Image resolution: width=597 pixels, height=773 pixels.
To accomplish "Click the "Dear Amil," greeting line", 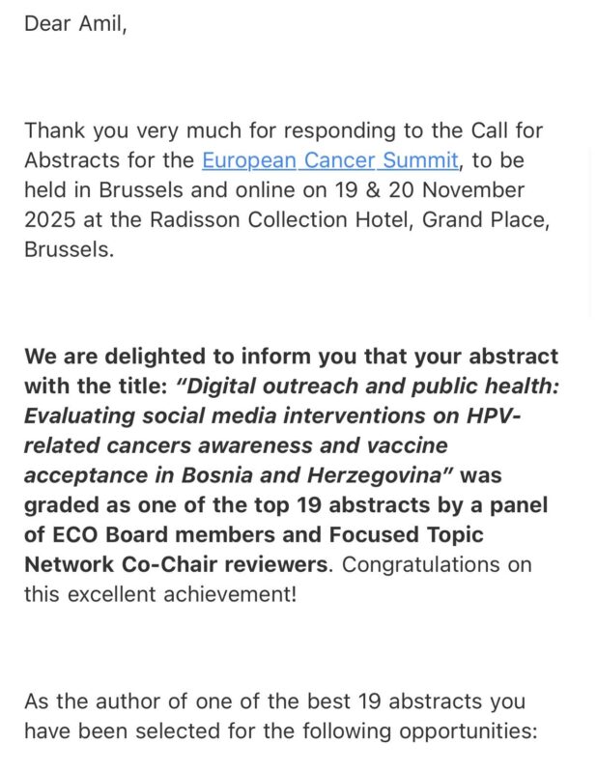I will click(75, 23).
